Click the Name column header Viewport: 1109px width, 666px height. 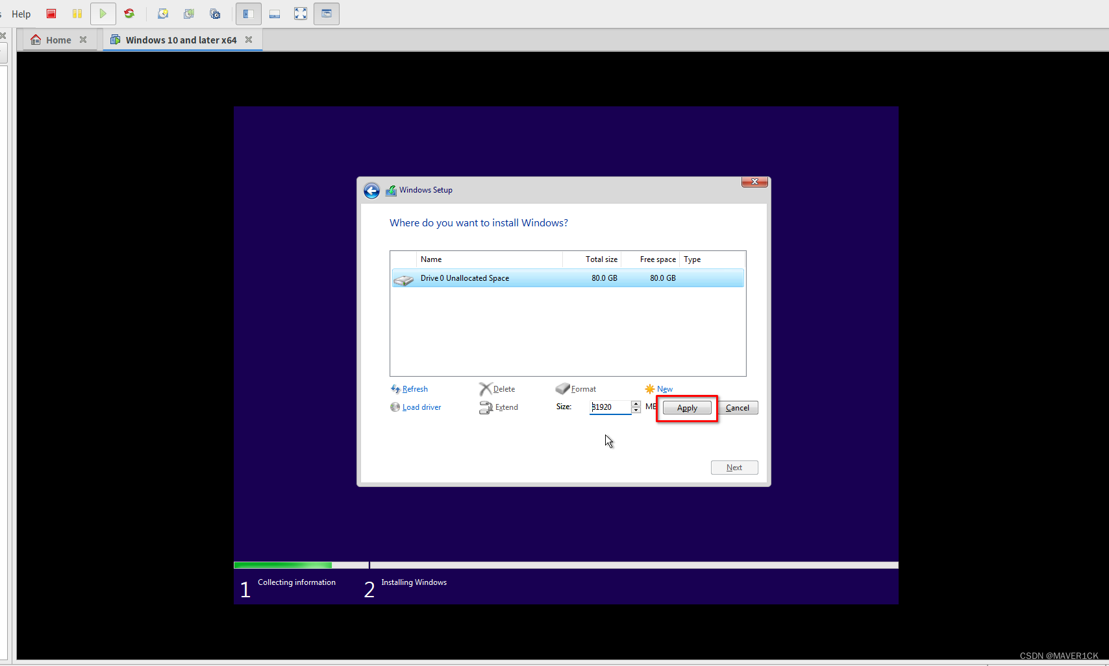coord(489,259)
